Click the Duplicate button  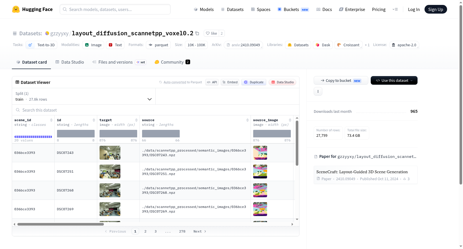(x=254, y=82)
